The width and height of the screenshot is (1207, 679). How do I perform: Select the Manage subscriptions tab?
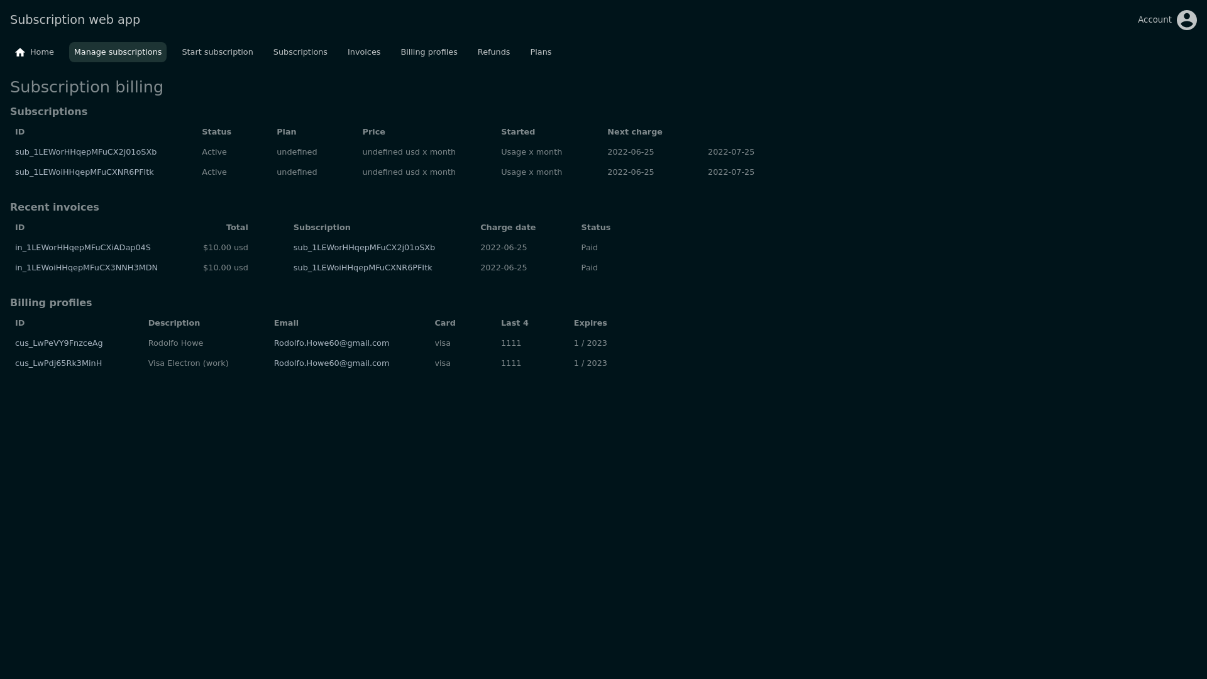point(118,52)
